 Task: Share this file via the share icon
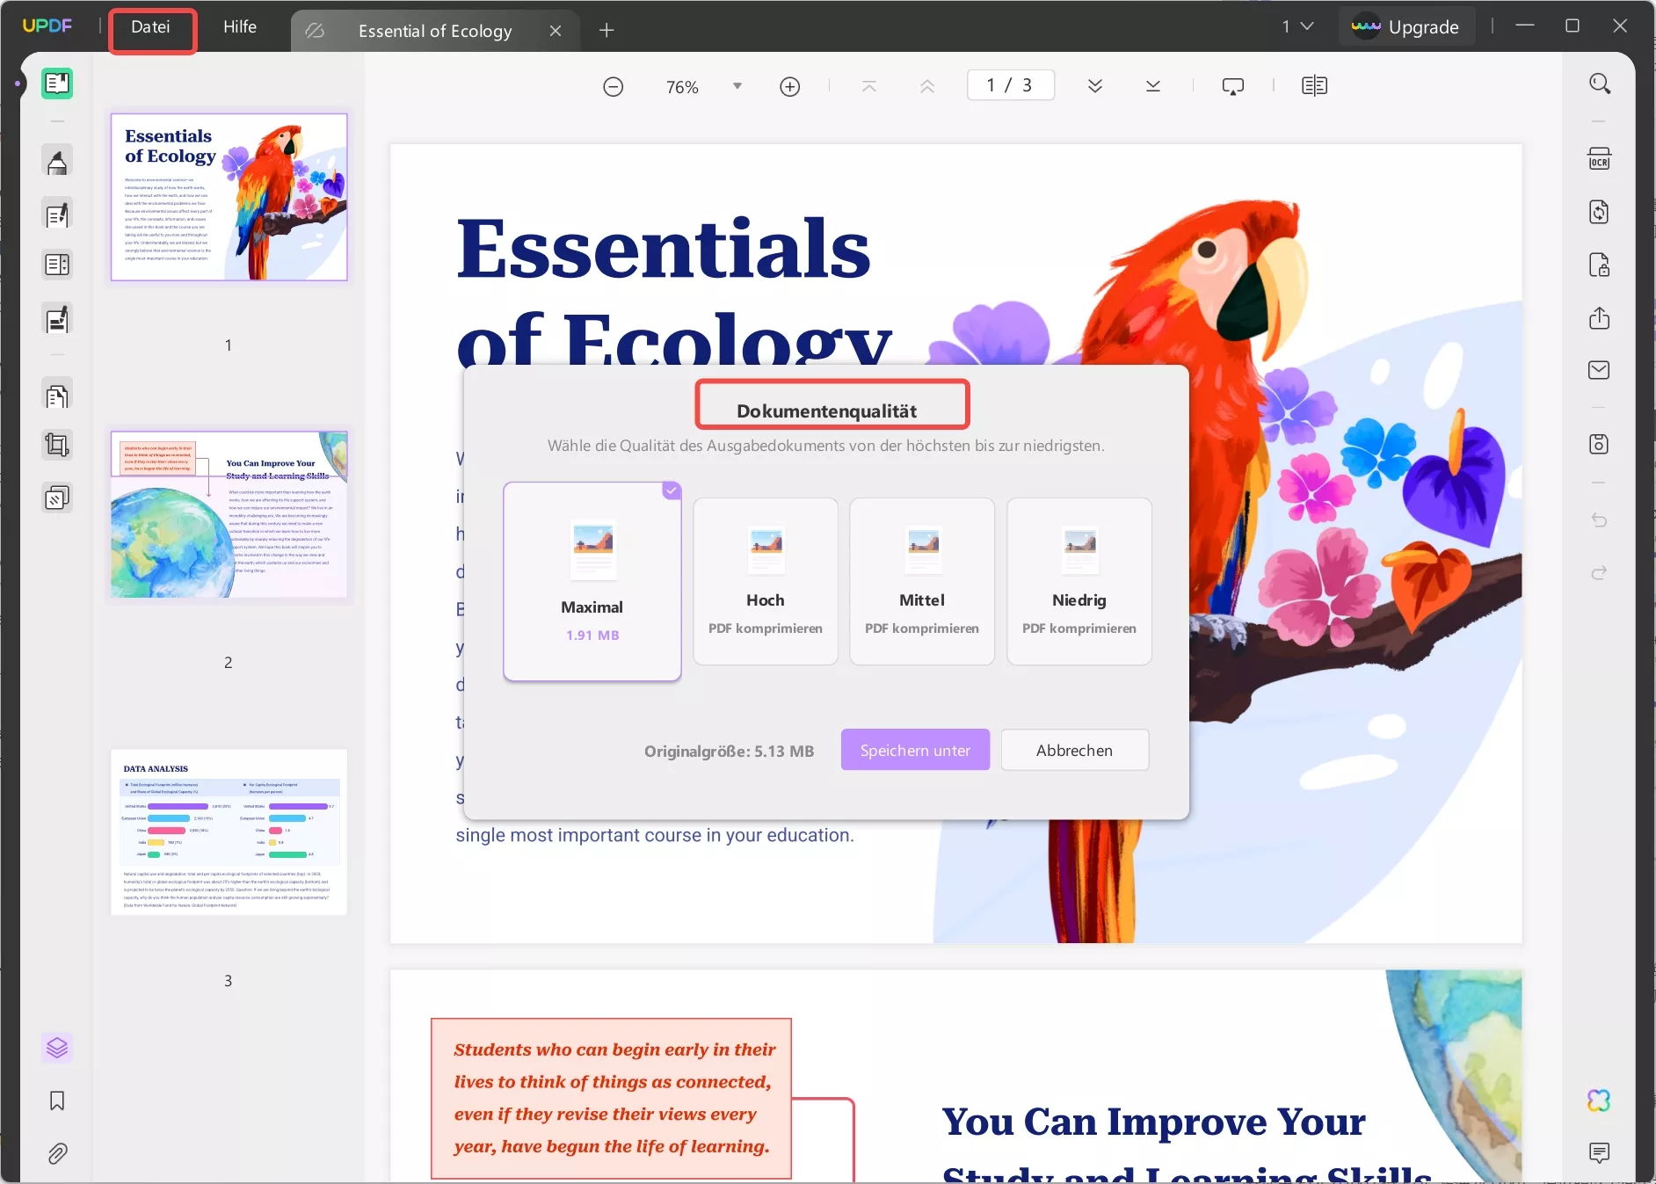coord(1600,317)
